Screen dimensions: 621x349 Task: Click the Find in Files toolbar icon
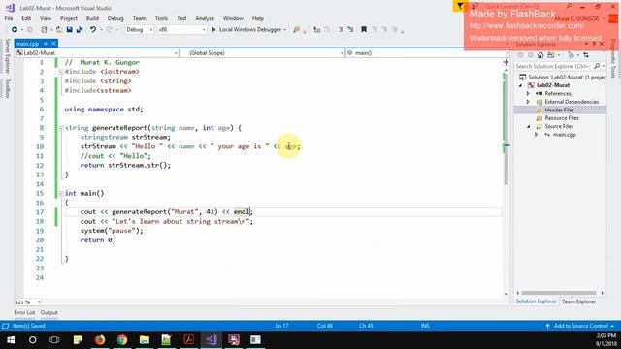pos(296,30)
